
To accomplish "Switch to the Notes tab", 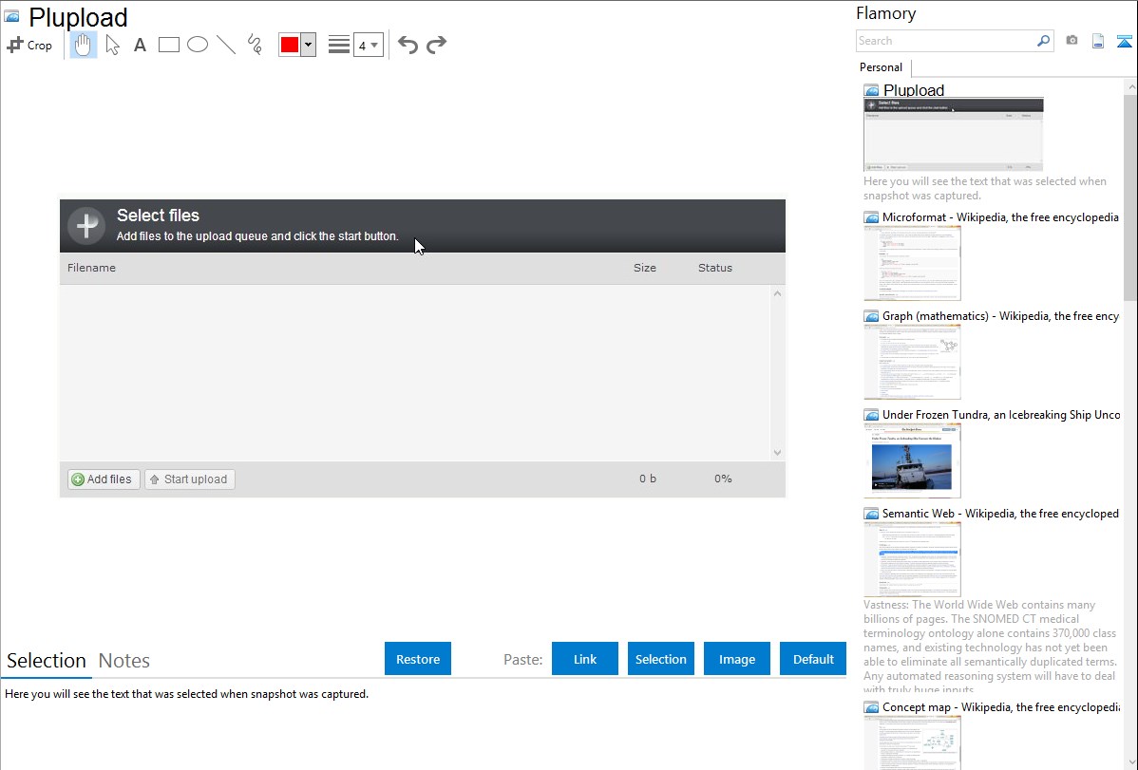I will point(124,661).
